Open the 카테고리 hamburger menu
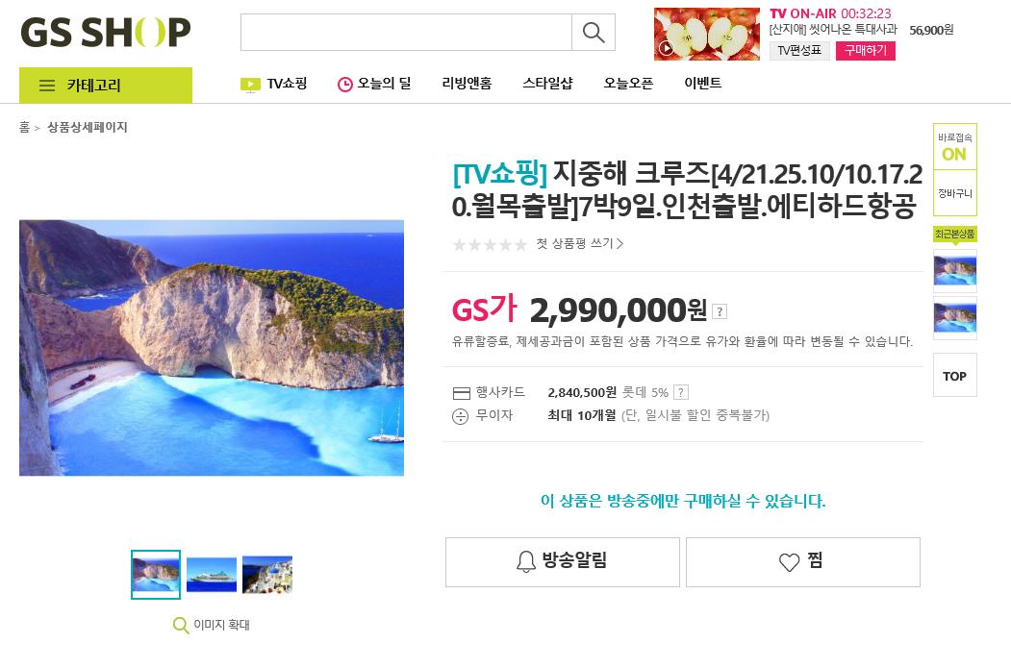Image resolution: width=1011 pixels, height=668 pixels. coord(106,85)
